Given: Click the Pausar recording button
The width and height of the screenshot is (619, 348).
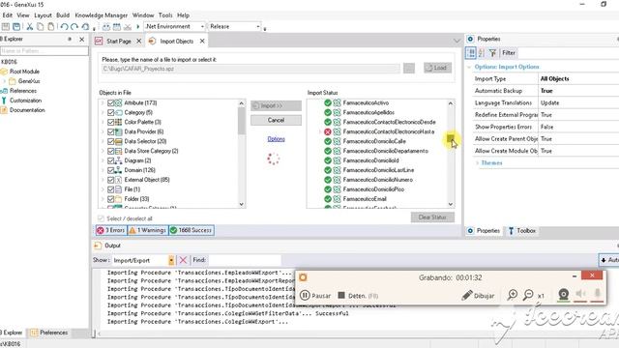Looking at the screenshot, I should [315, 296].
